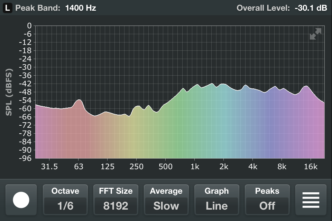Click the spectrum peak near 63 Hz
This screenshot has width=332, height=221.
pyautogui.click(x=79, y=100)
